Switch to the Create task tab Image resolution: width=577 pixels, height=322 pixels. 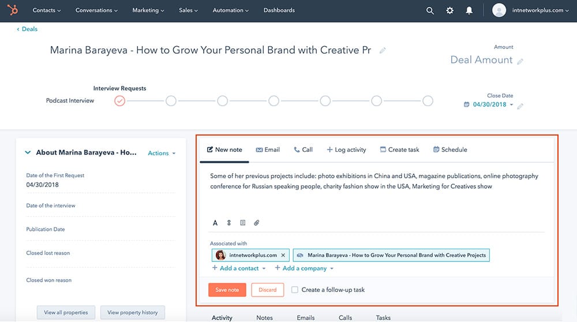[x=400, y=150]
